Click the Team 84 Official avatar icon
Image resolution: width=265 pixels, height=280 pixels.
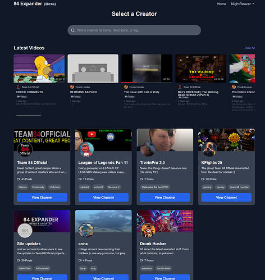[x=25, y=149]
